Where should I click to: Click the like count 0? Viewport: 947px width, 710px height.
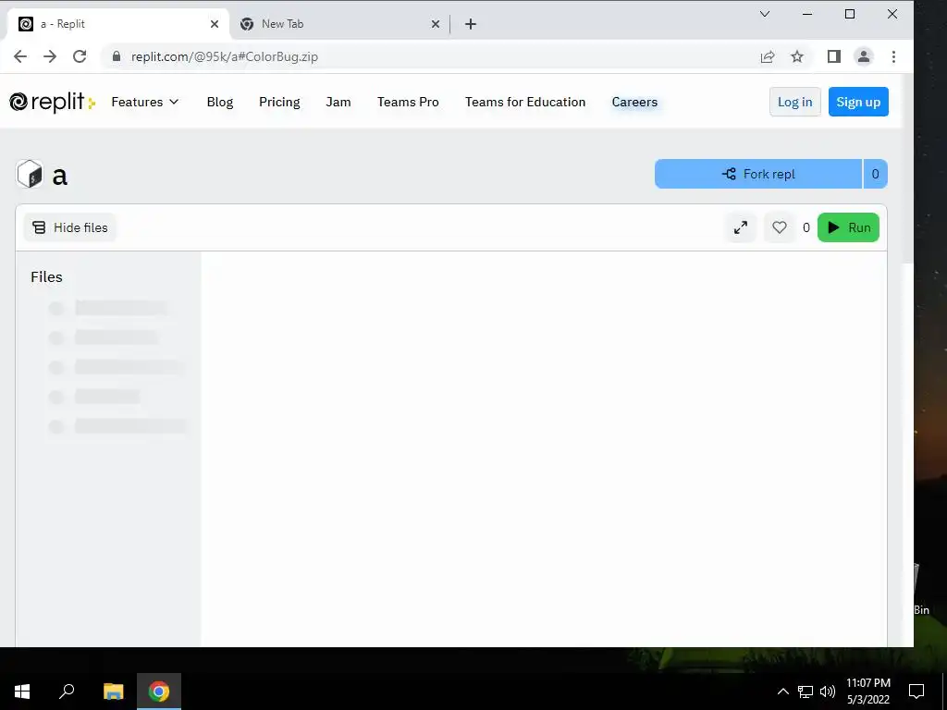tap(806, 227)
